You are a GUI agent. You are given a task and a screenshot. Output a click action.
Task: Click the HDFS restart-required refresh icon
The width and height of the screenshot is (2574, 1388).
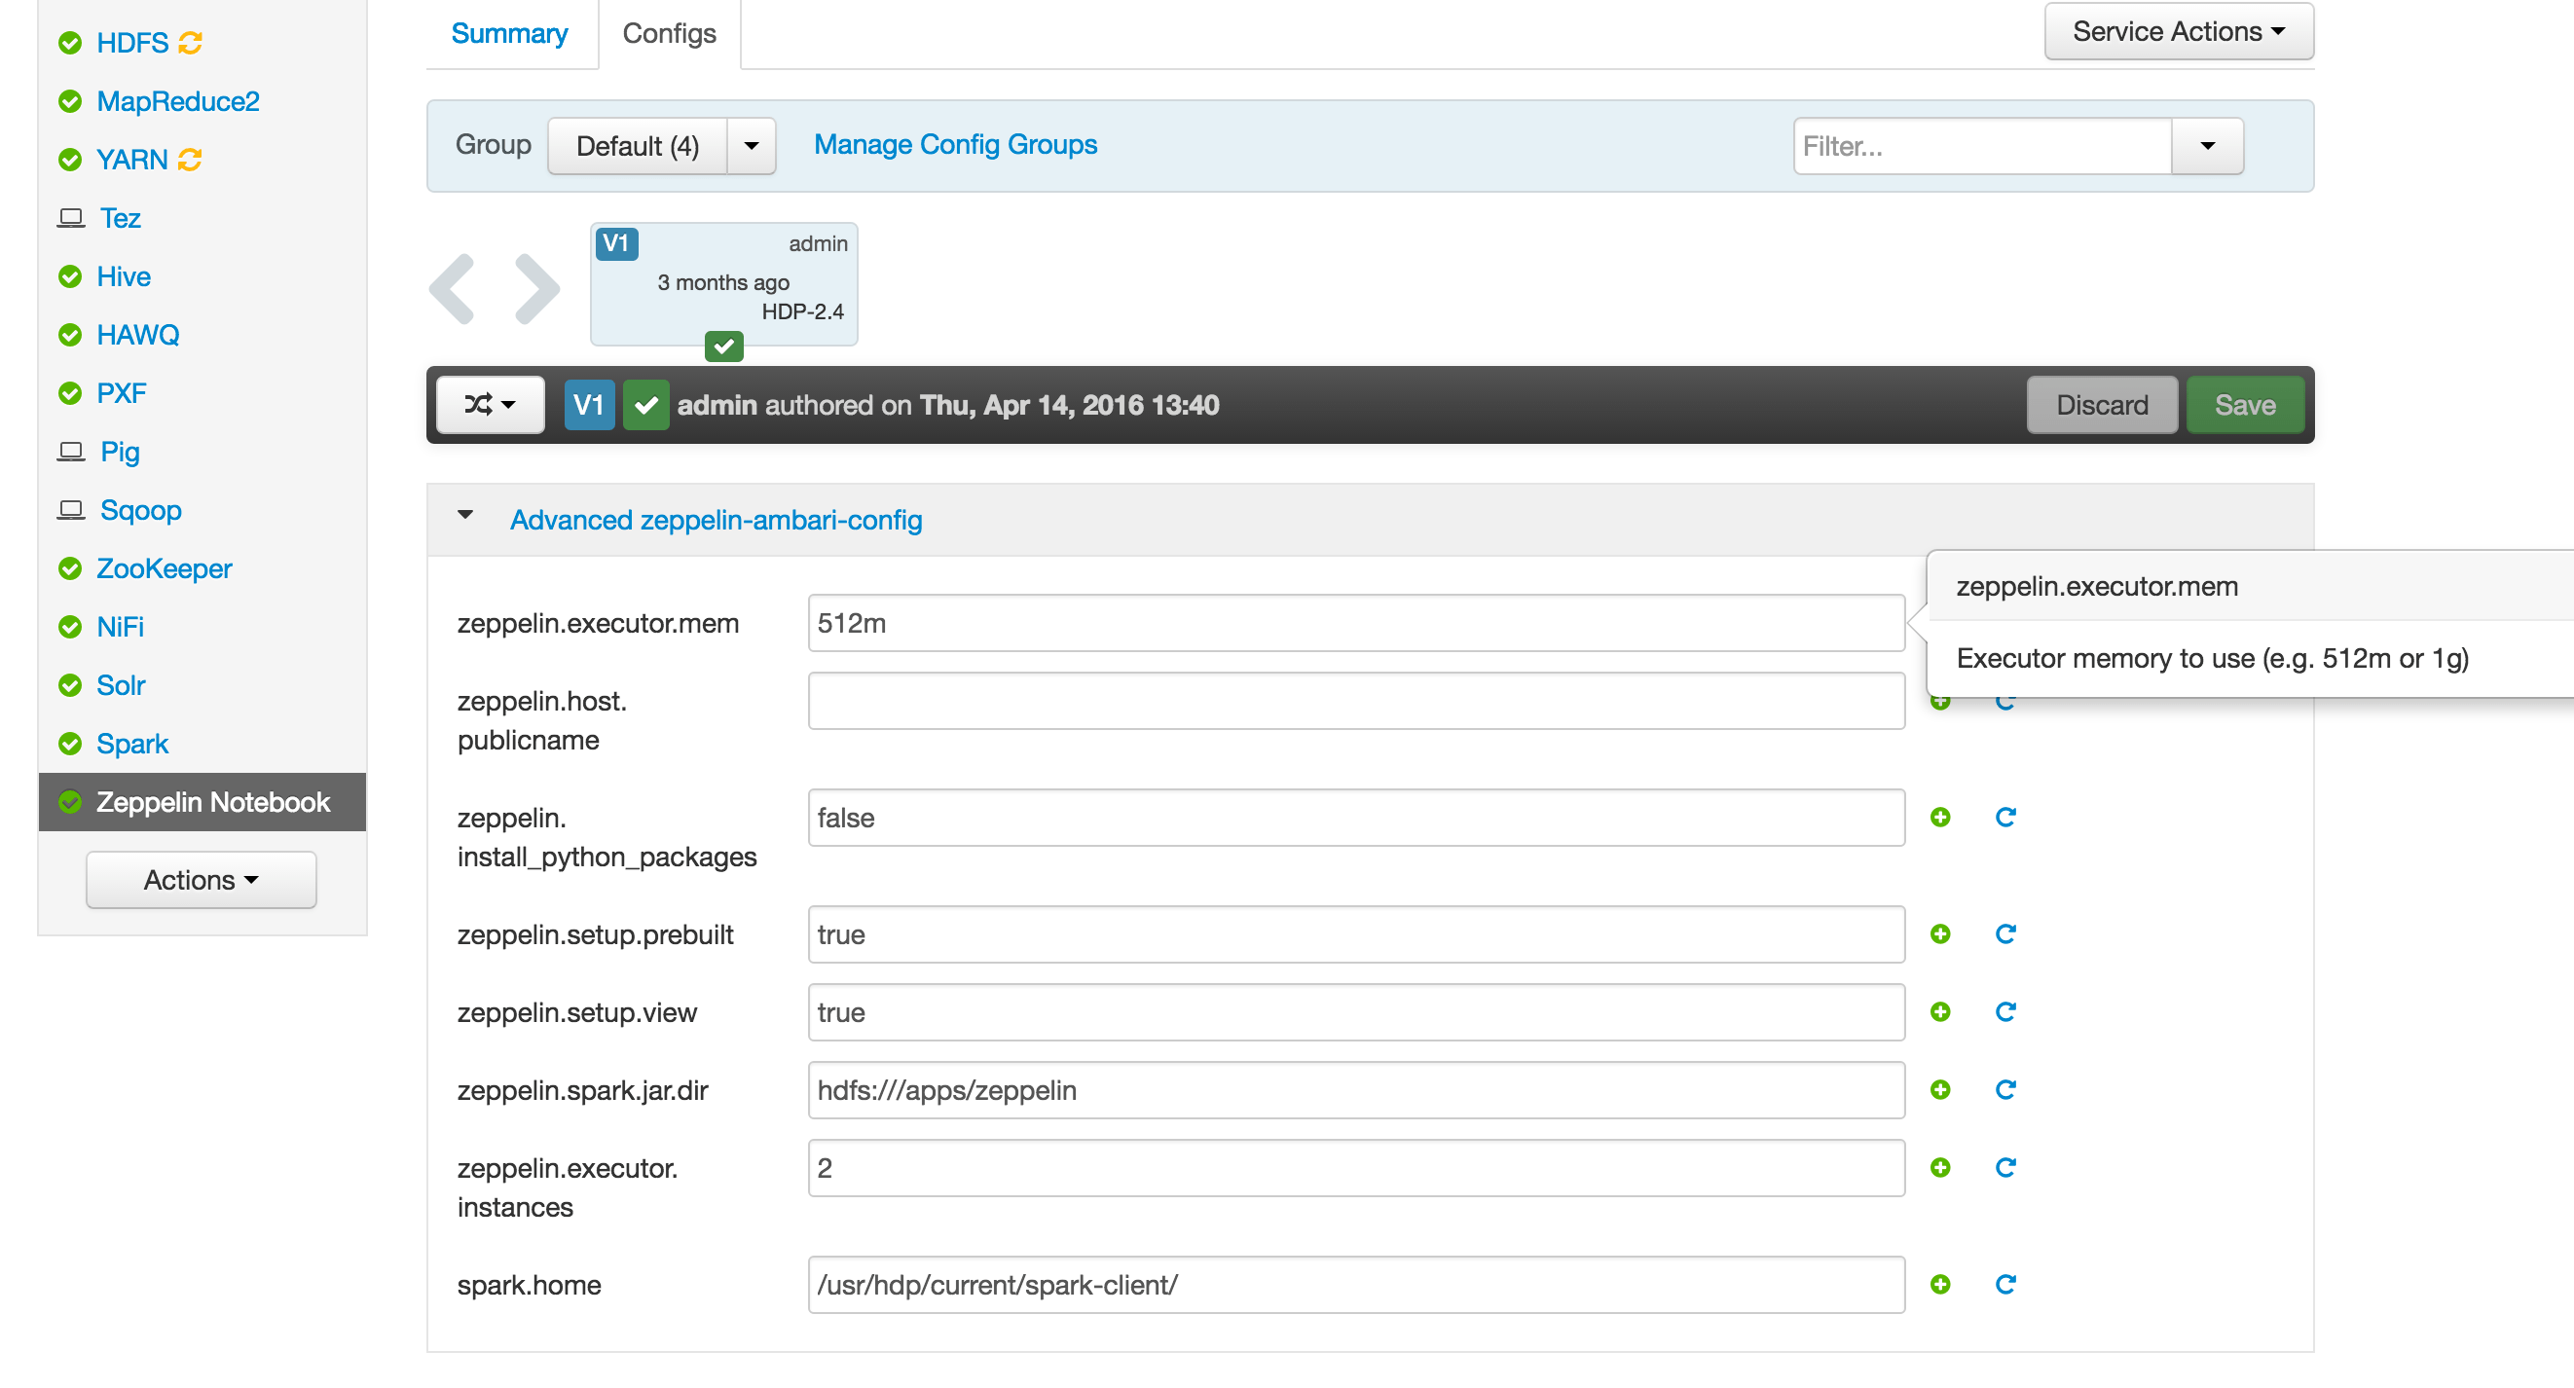[190, 43]
